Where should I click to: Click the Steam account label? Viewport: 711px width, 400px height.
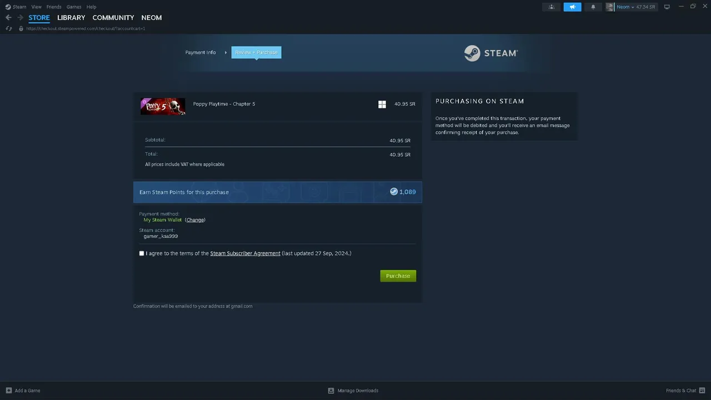tap(157, 230)
